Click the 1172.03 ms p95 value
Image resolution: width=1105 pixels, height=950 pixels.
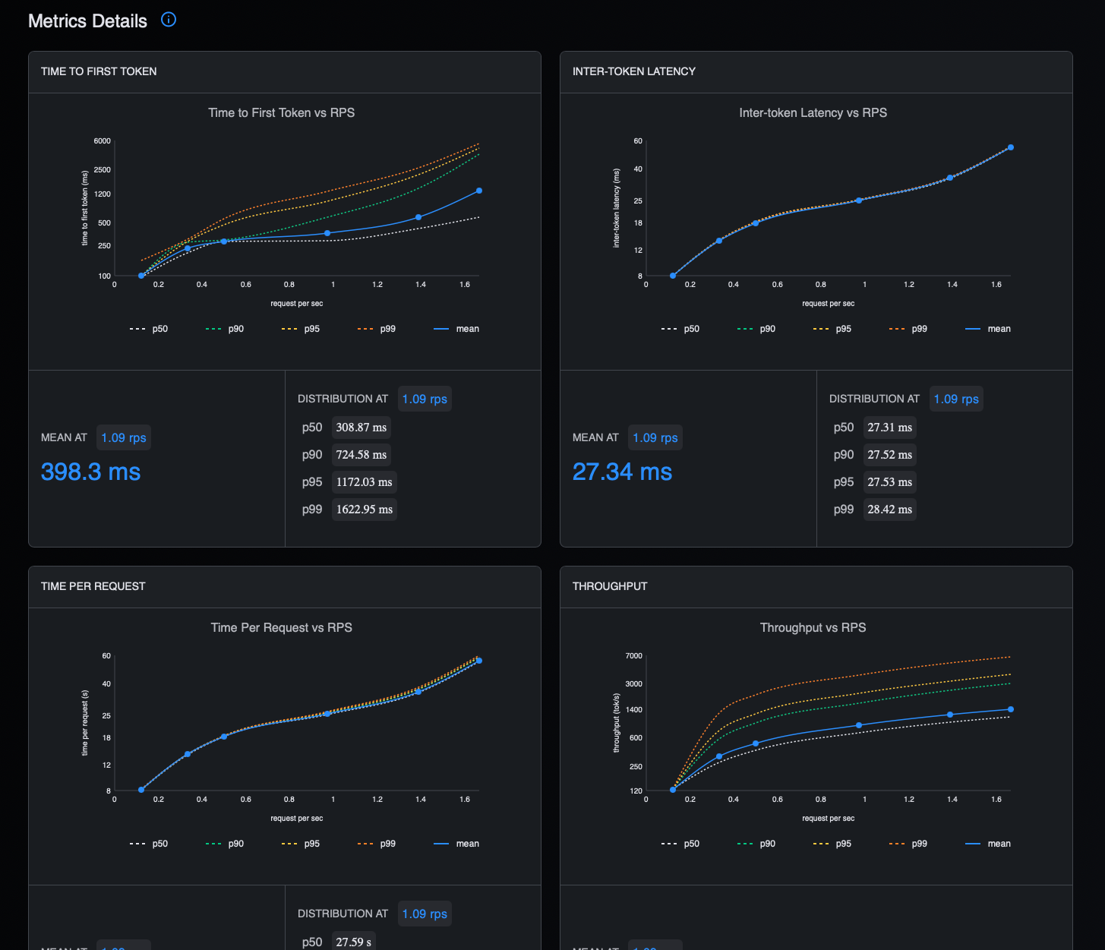tap(365, 482)
